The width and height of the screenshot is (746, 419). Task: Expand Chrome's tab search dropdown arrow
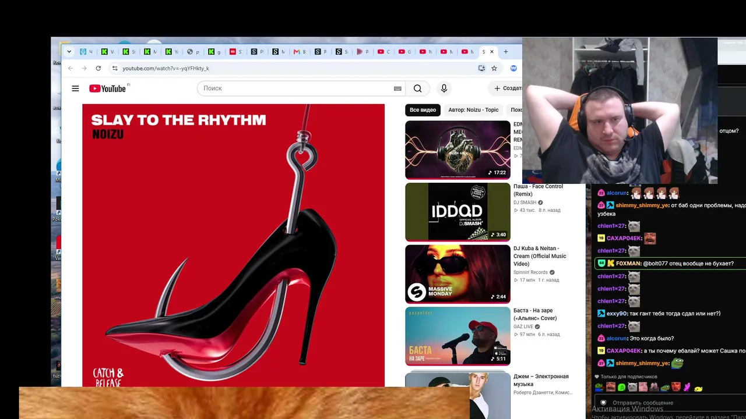69,52
